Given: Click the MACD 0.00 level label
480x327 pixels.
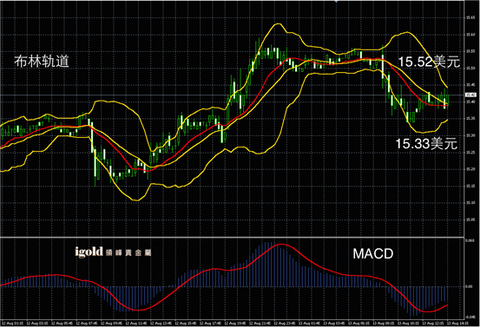Looking at the screenshot, I should 469,286.
